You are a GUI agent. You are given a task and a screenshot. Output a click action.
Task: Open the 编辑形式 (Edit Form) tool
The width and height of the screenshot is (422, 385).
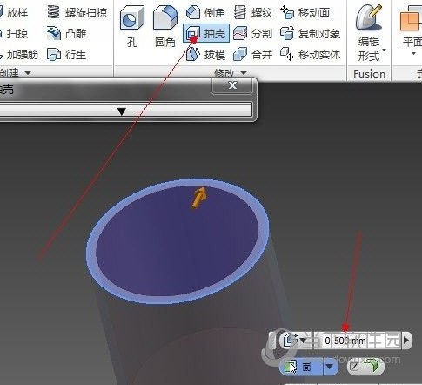(x=369, y=32)
